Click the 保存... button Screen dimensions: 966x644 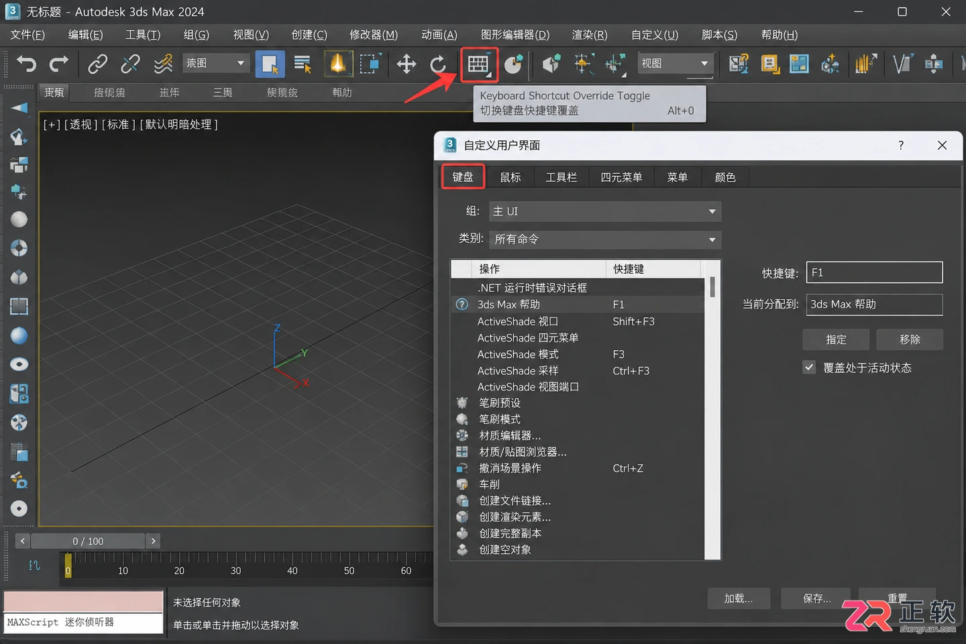(816, 598)
